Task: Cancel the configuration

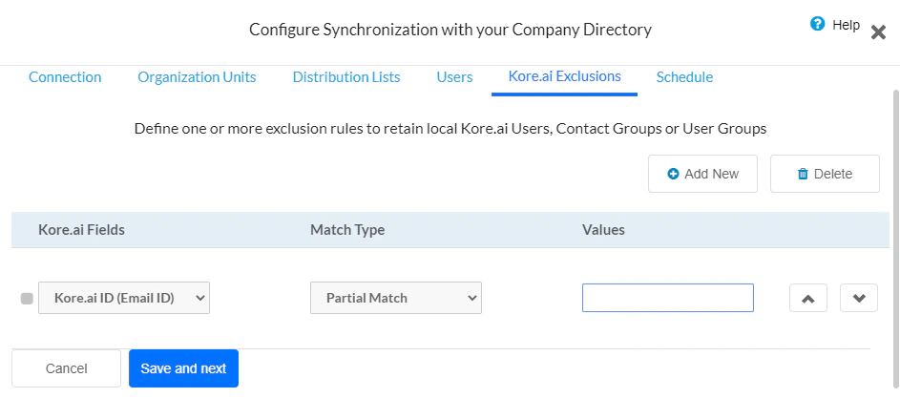Action: click(66, 368)
